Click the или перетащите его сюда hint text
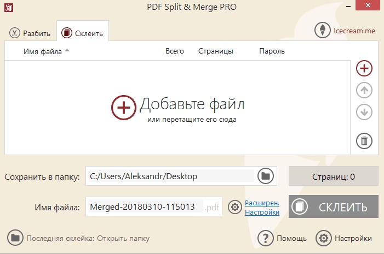Viewport: 384px width, 254px height. click(x=192, y=120)
